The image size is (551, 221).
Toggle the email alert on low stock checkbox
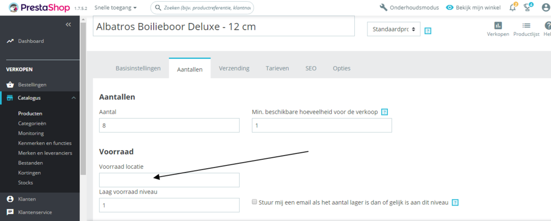pyautogui.click(x=255, y=202)
